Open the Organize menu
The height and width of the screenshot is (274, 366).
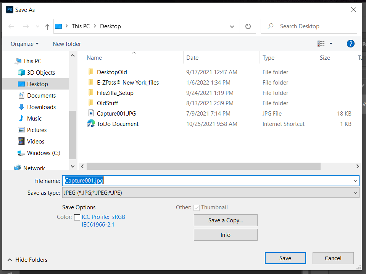pyautogui.click(x=24, y=44)
